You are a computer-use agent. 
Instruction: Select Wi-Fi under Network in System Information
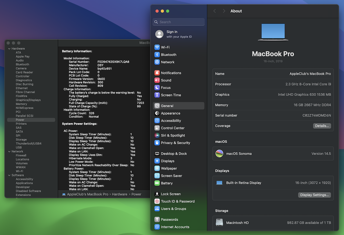pyautogui.click(x=19, y=171)
